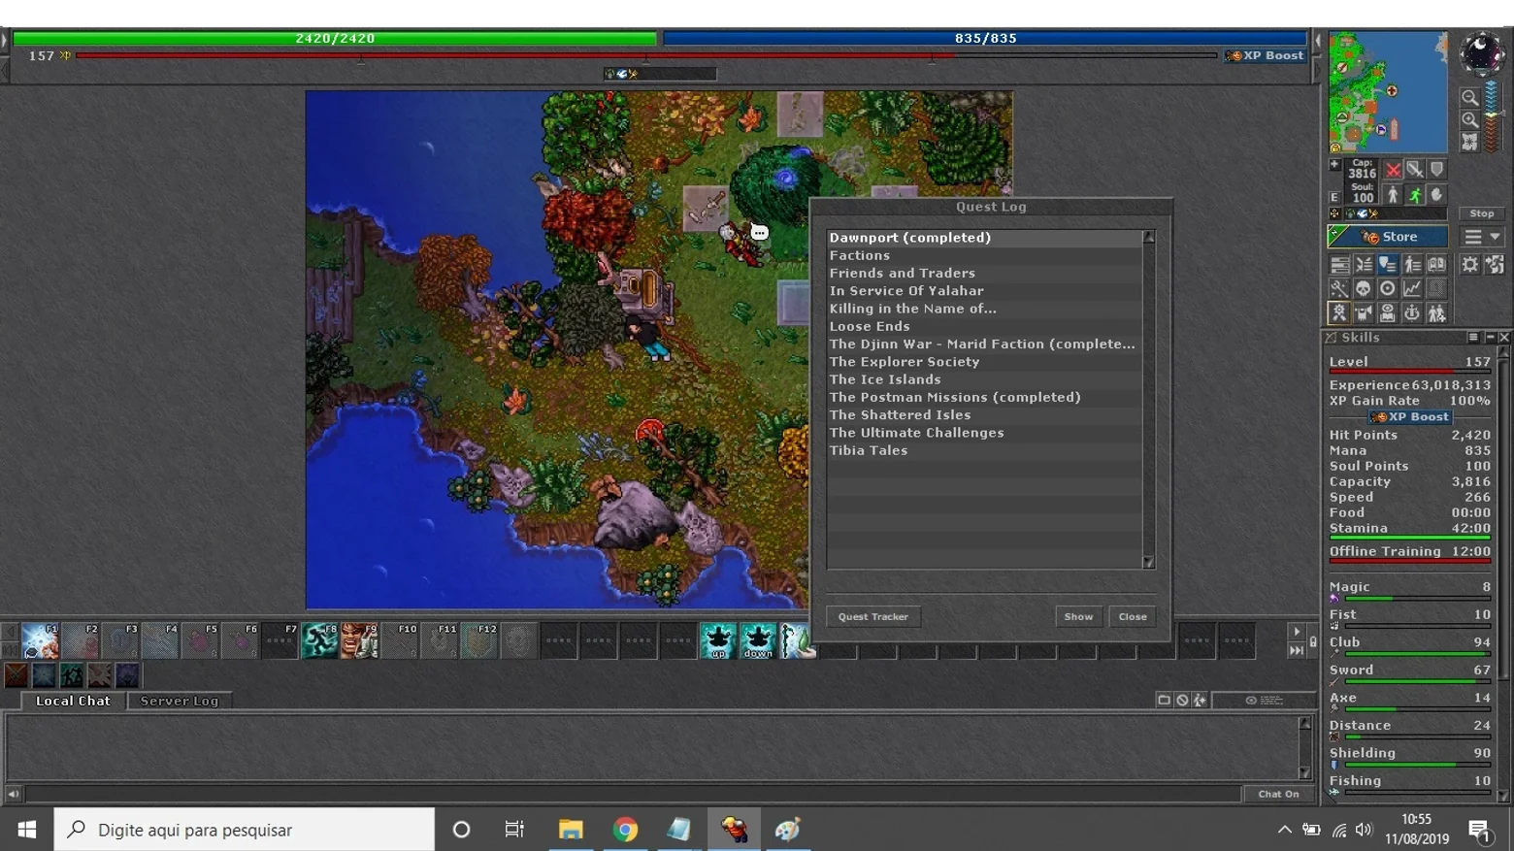Open the settings gear icon
This screenshot has width=1514, height=851.
[1470, 264]
